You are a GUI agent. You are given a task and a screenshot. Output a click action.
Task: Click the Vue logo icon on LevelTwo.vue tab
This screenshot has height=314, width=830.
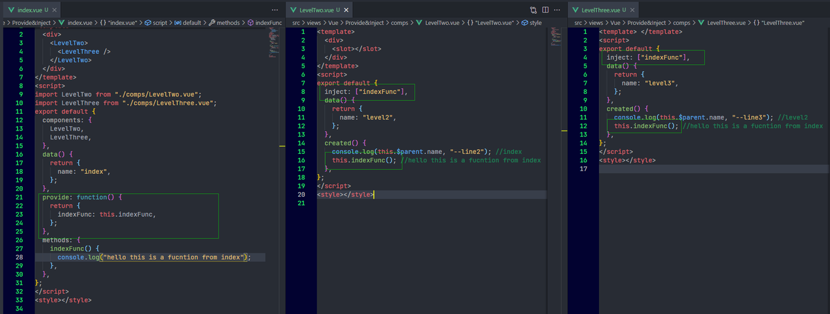294,10
